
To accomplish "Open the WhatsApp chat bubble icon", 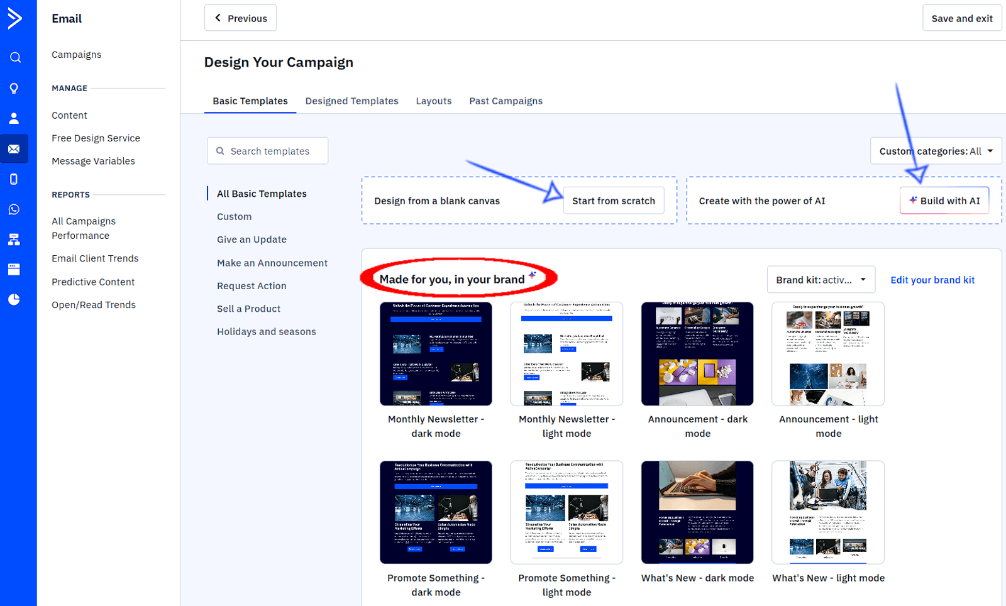I will (14, 209).
